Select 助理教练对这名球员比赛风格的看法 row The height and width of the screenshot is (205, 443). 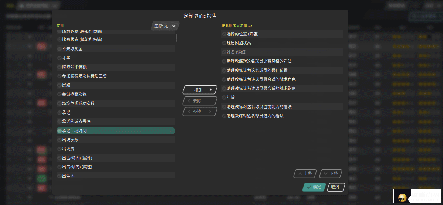click(x=282, y=61)
